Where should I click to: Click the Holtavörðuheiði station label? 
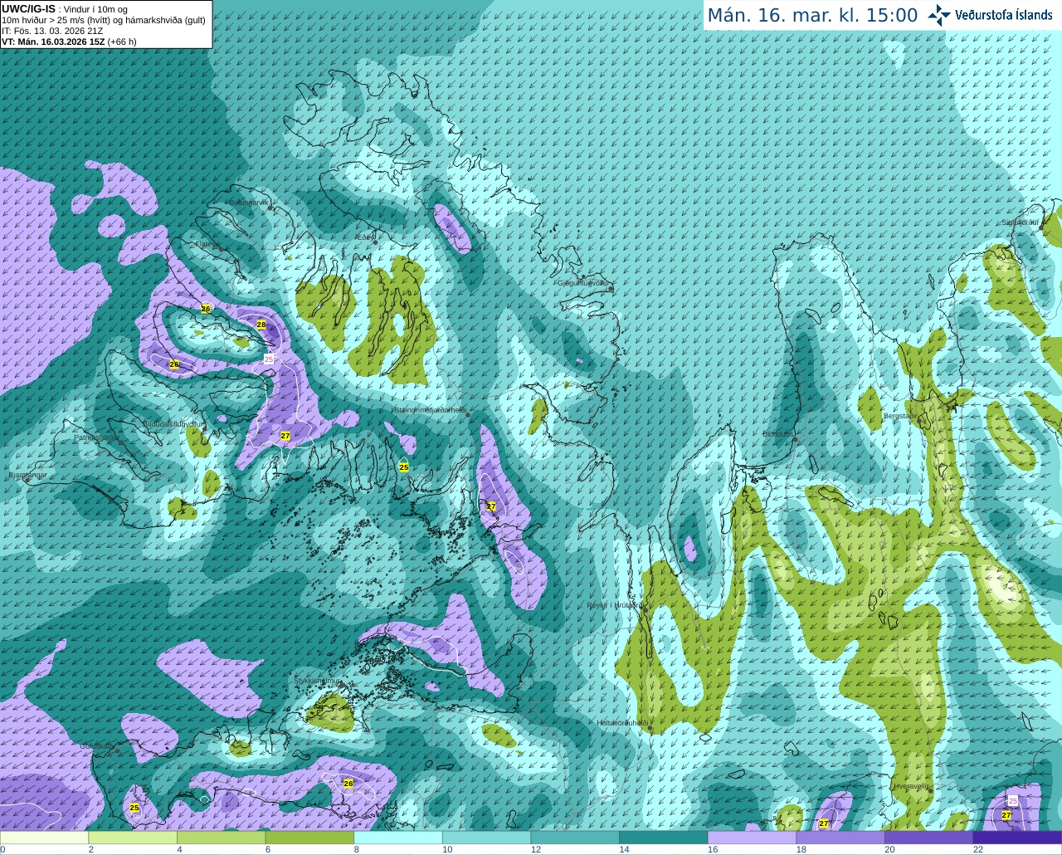(622, 723)
